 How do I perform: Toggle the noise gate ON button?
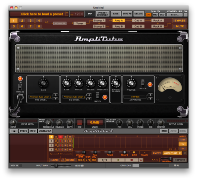click(79, 122)
